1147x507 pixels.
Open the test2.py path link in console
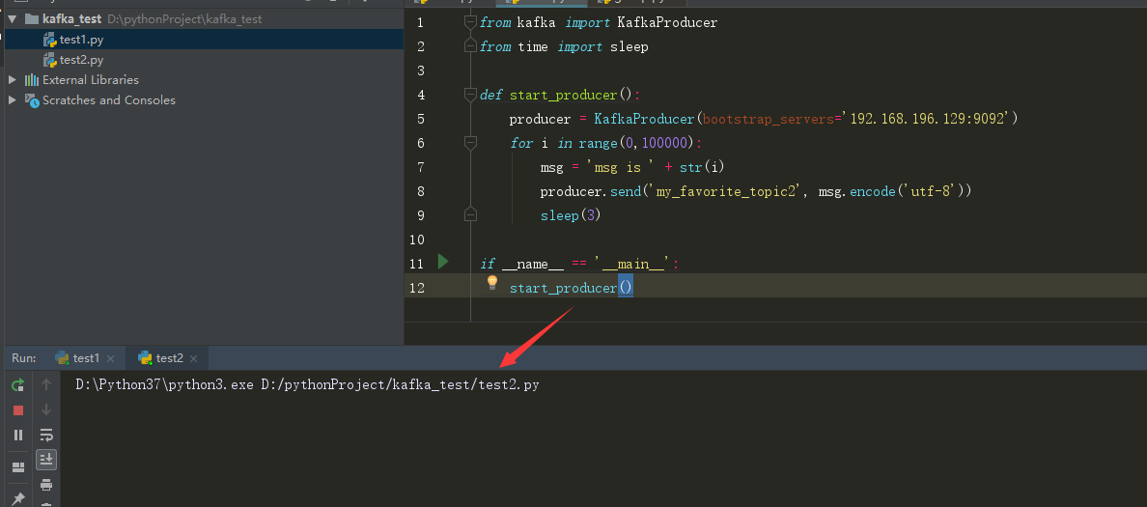coord(400,384)
